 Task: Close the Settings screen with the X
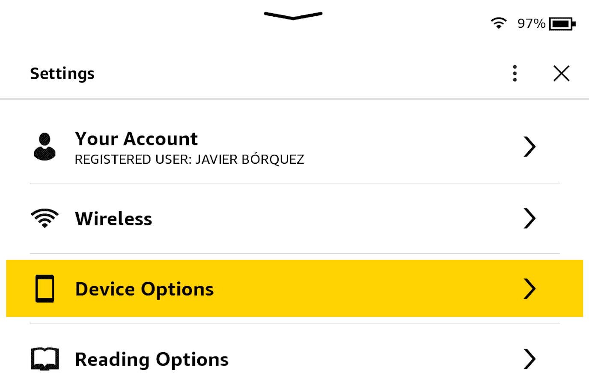click(561, 74)
